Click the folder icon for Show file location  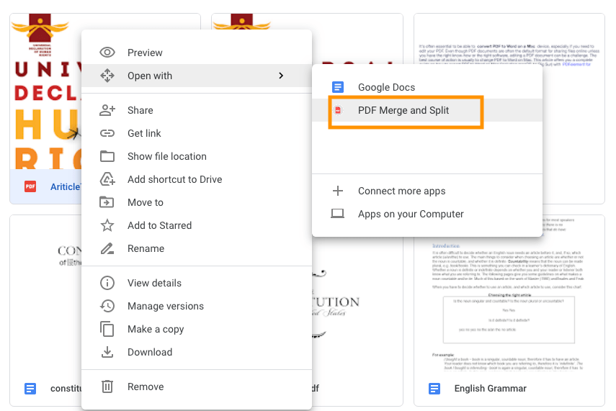(x=107, y=156)
